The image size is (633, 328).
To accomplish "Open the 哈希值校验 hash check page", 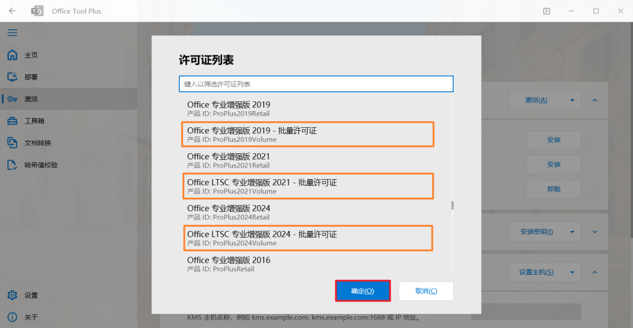I will coord(69,164).
